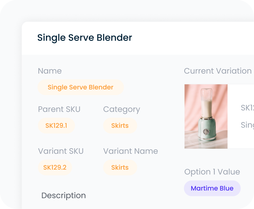Select the orange "Single Serve Blender" name tag
The image size is (254, 209).
coord(80,87)
